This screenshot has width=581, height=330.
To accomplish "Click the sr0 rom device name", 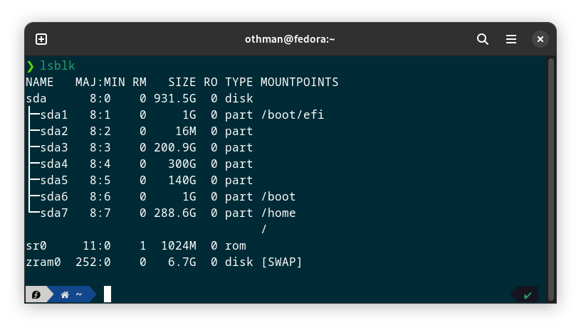I will tap(36, 246).
